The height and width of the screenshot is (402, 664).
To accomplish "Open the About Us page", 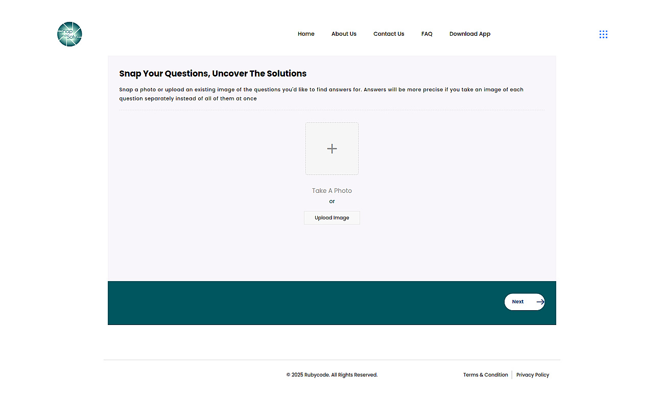I will coord(344,34).
